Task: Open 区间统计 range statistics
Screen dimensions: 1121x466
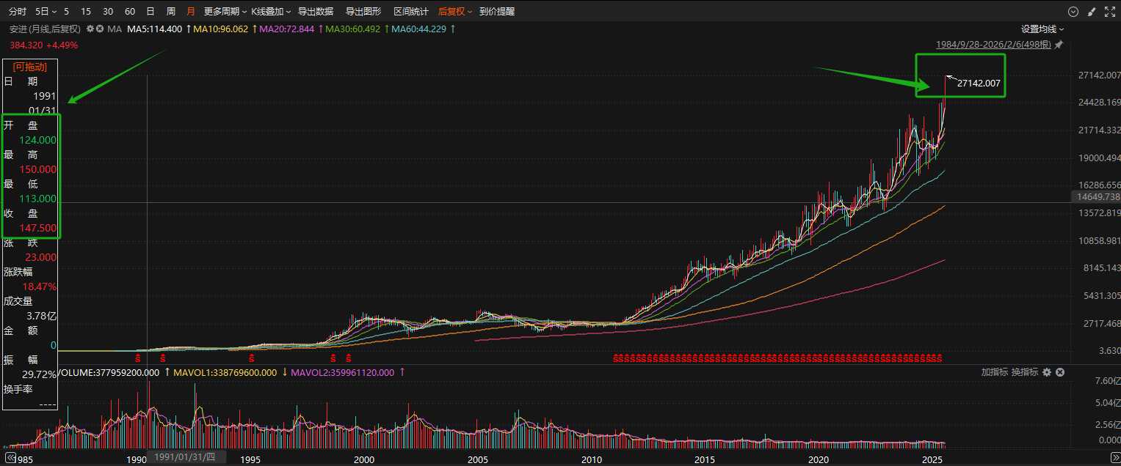Action: click(411, 12)
